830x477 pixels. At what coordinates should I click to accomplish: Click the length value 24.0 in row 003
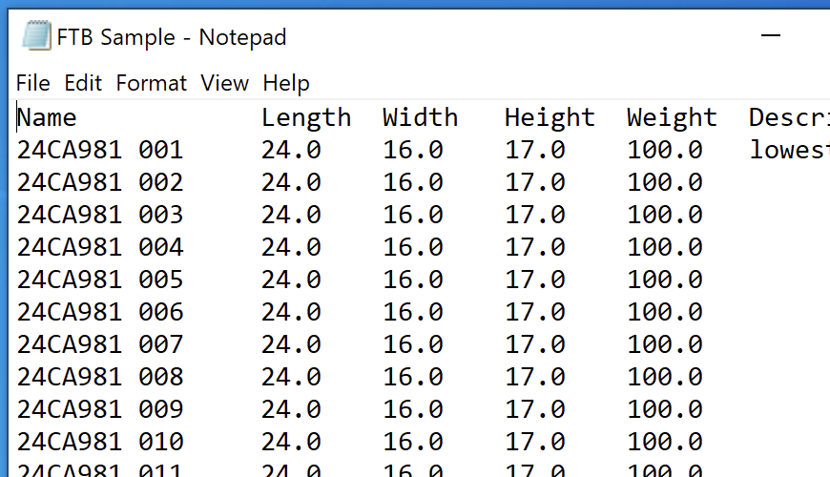(x=291, y=216)
